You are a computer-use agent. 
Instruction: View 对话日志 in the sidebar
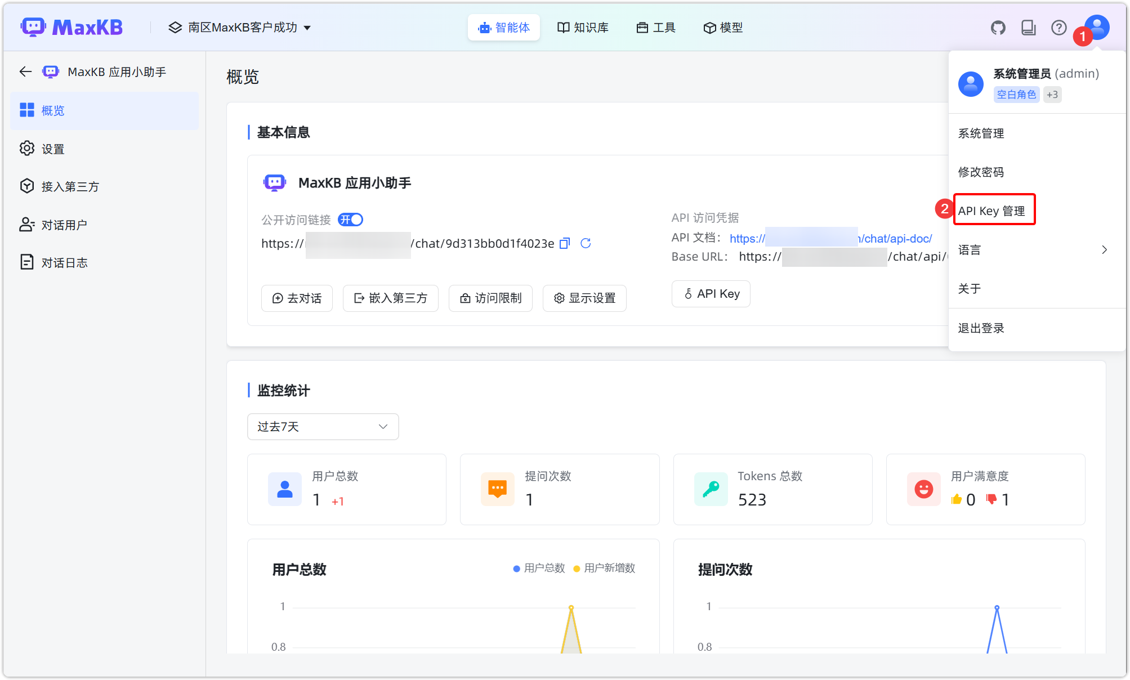pos(64,262)
